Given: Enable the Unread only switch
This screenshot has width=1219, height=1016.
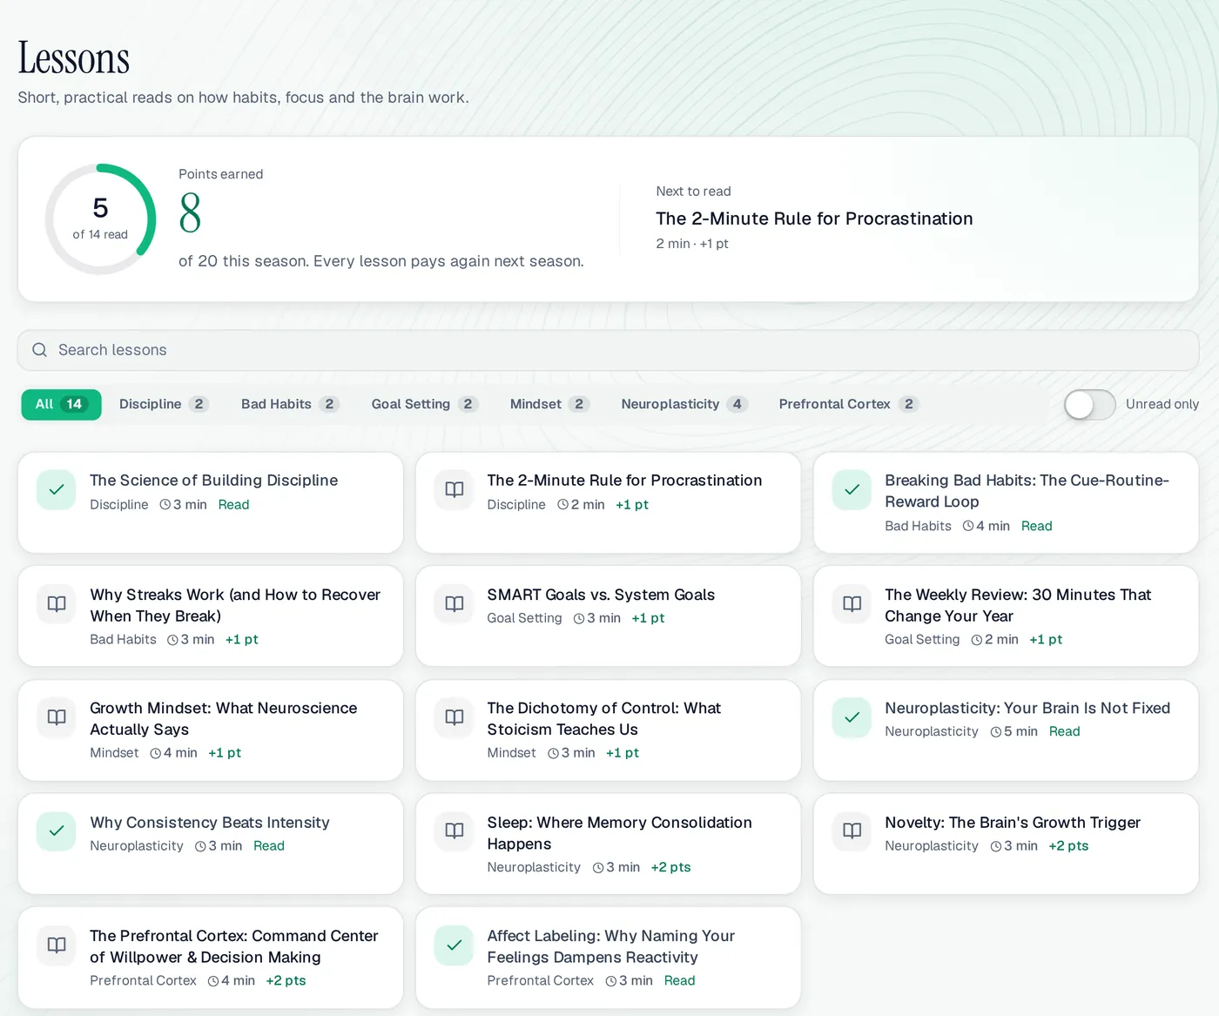Looking at the screenshot, I should [1089, 404].
